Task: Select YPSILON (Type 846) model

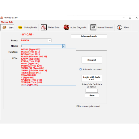Action: pos(48,82)
